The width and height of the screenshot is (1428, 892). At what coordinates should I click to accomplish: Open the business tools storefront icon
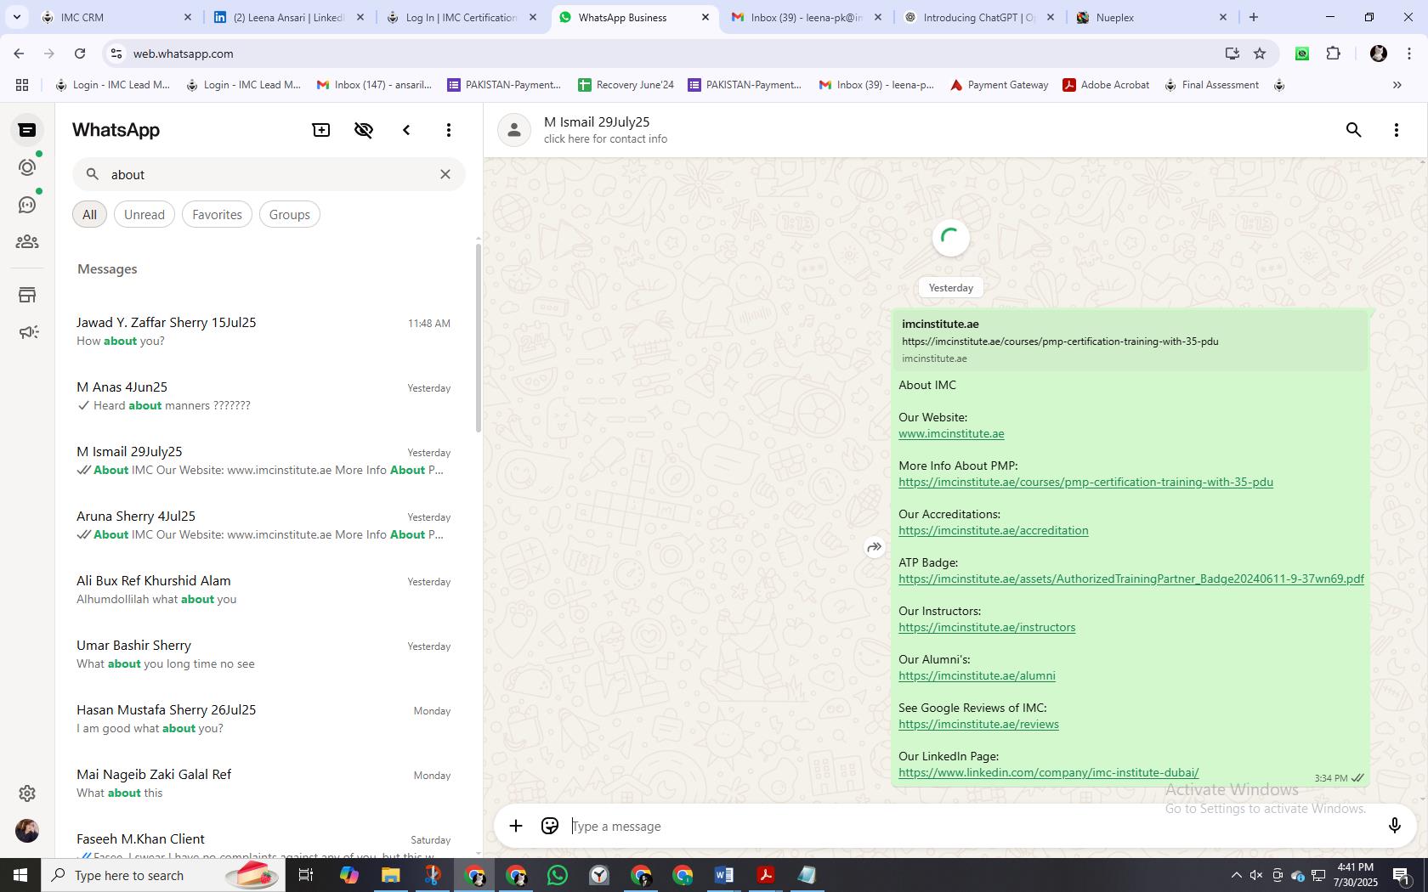pos(27,295)
